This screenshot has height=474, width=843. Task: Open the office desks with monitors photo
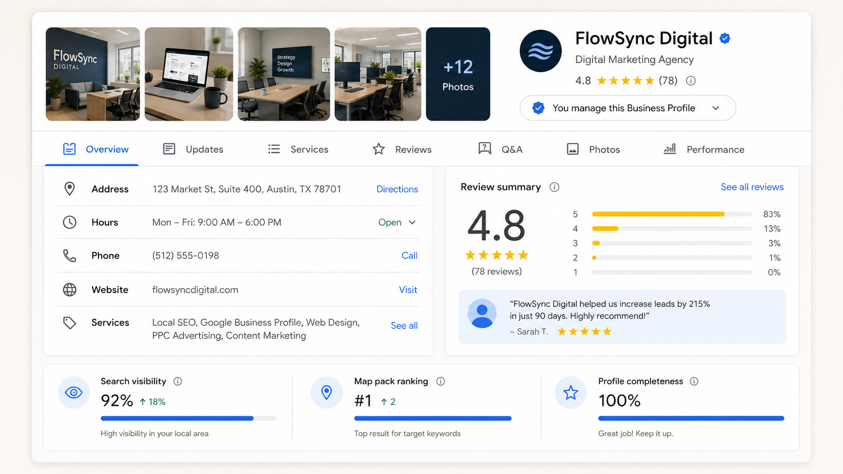tap(378, 74)
